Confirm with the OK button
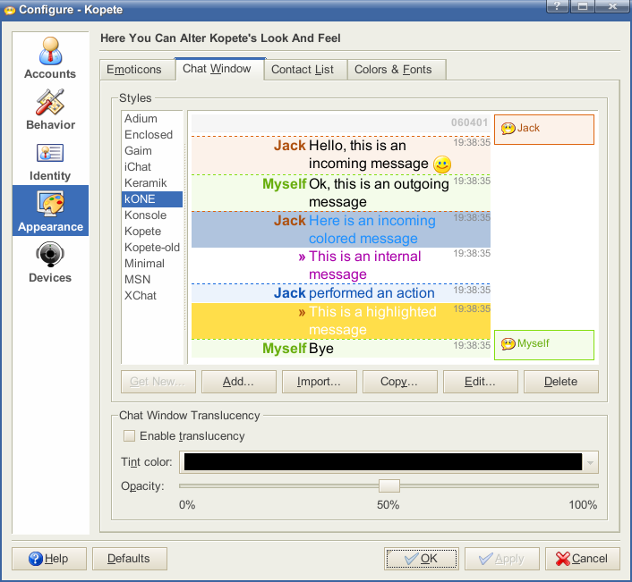Screen dimensions: 632x582 coord(422,559)
